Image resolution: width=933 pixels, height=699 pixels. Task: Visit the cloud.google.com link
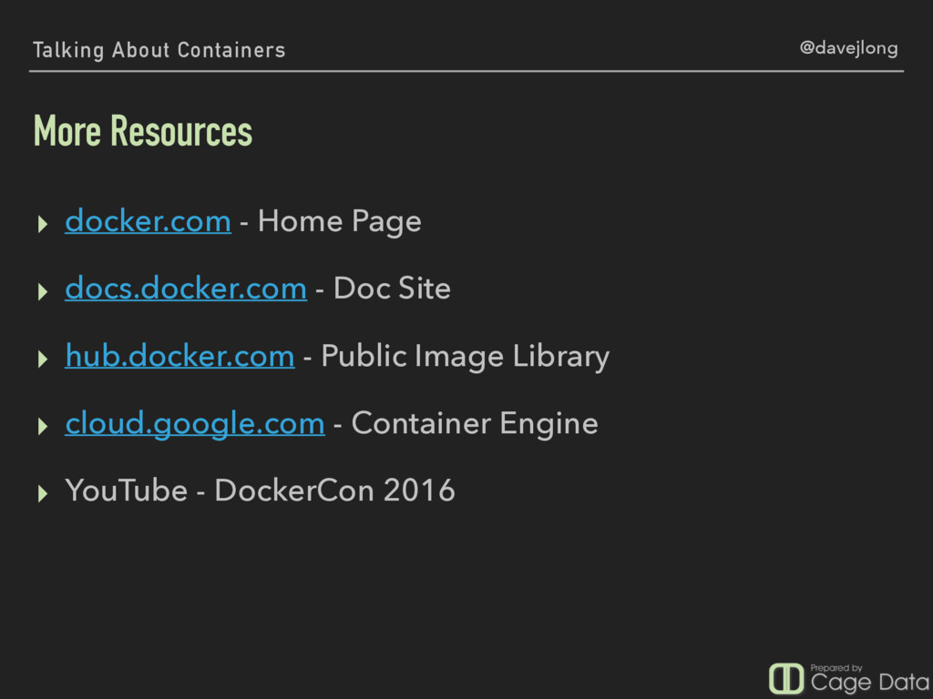tap(195, 424)
